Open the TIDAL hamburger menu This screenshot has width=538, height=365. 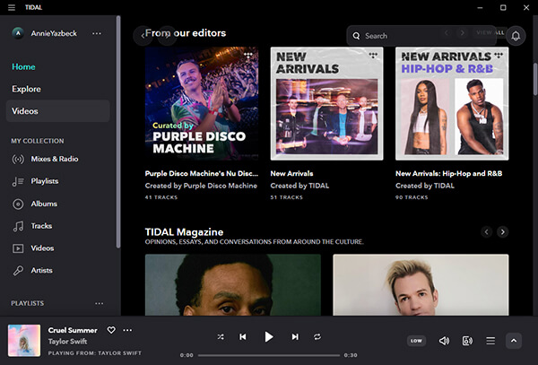pos(12,7)
